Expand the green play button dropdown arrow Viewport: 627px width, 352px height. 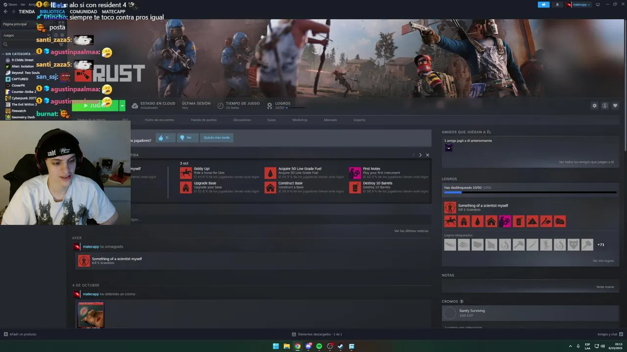(122, 106)
